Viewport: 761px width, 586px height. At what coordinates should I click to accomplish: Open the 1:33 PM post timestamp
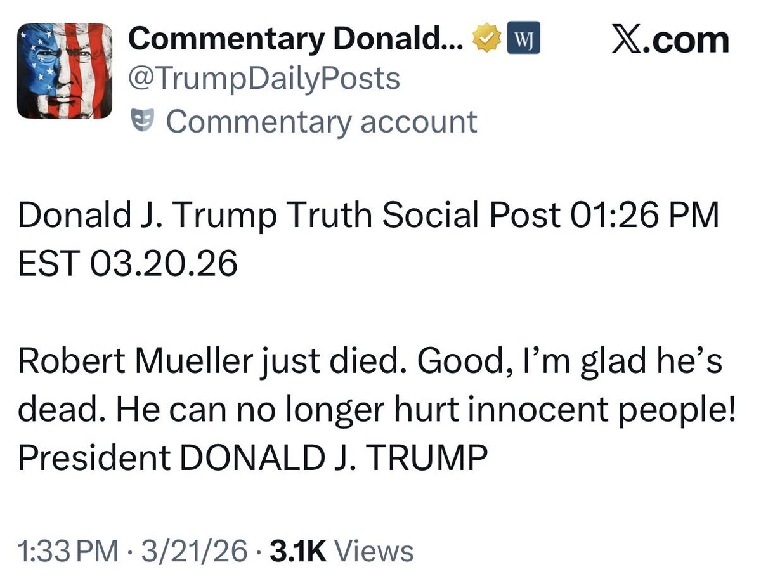(x=68, y=552)
